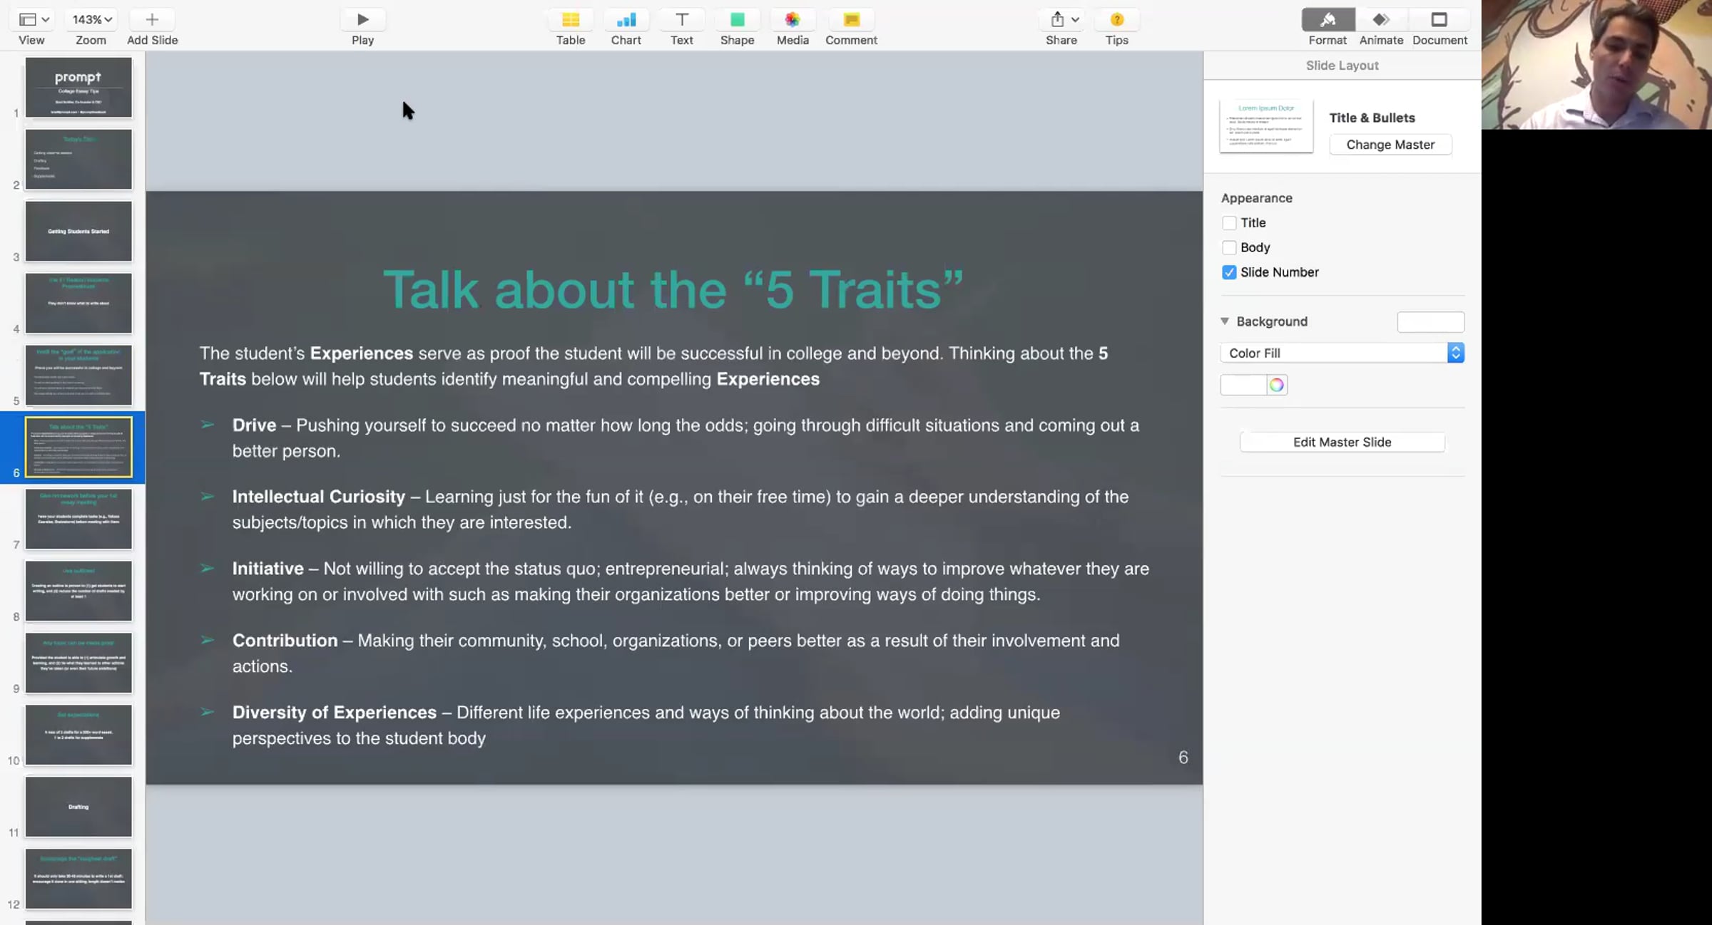Open the 143% Zoom dropdown
Screen dimensions: 1712x925
(92, 20)
